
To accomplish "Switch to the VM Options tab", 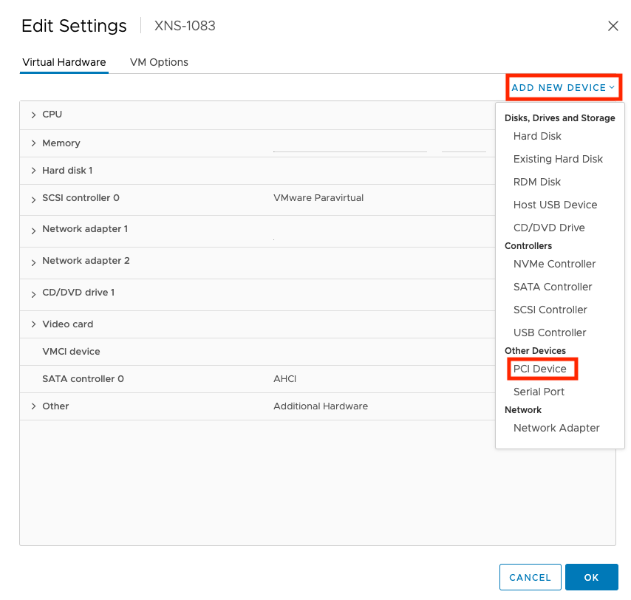I will [159, 62].
